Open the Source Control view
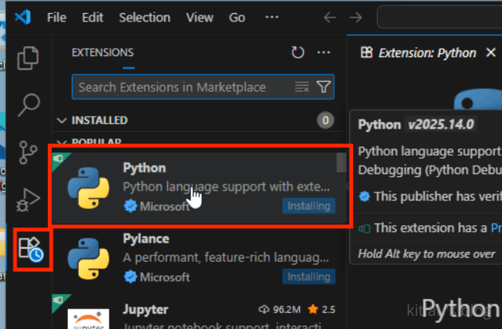Viewport: 502px width, 329px height. click(29, 152)
